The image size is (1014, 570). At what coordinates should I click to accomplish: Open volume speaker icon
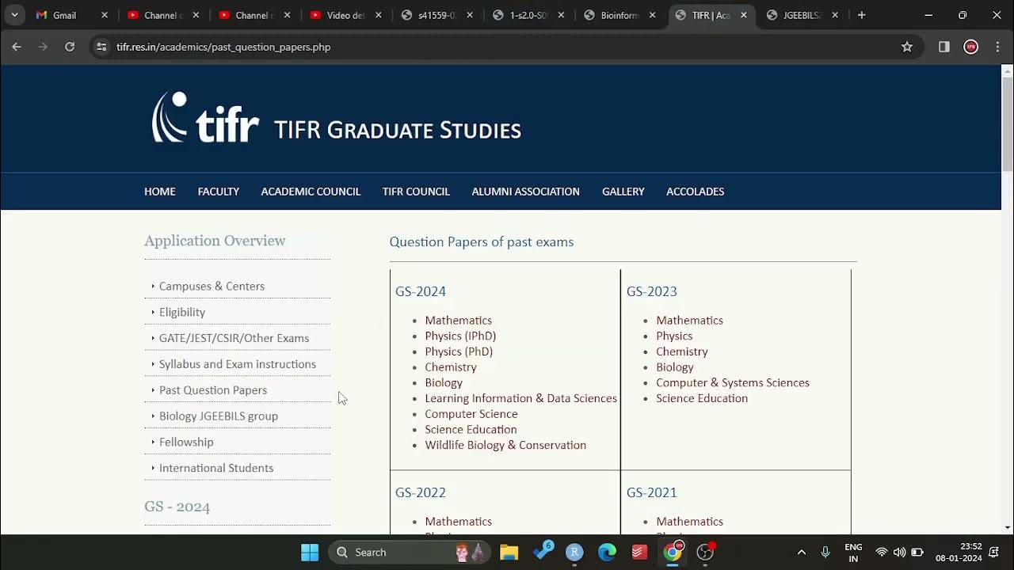tap(899, 552)
